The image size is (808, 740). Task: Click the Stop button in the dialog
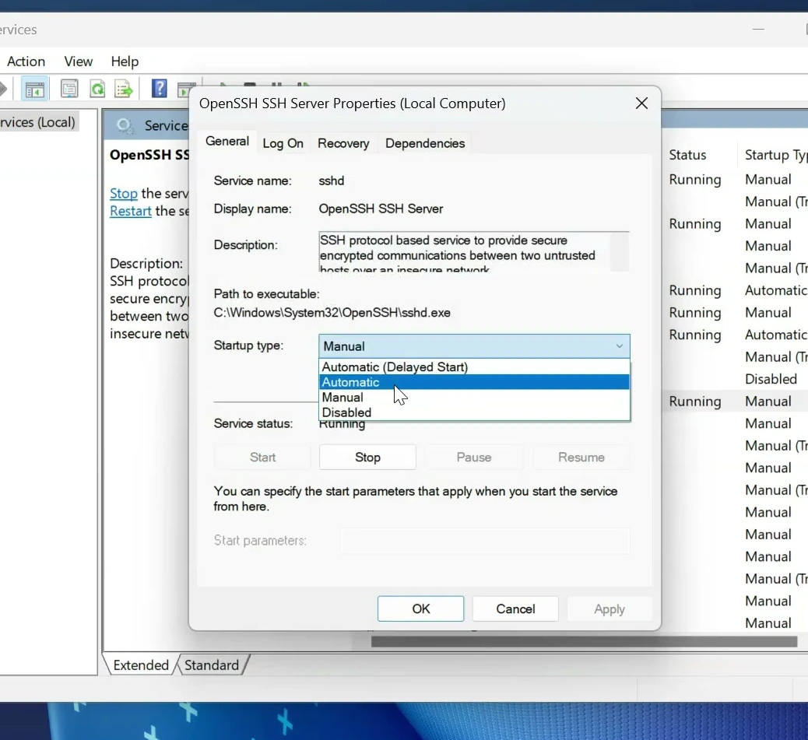click(x=367, y=458)
